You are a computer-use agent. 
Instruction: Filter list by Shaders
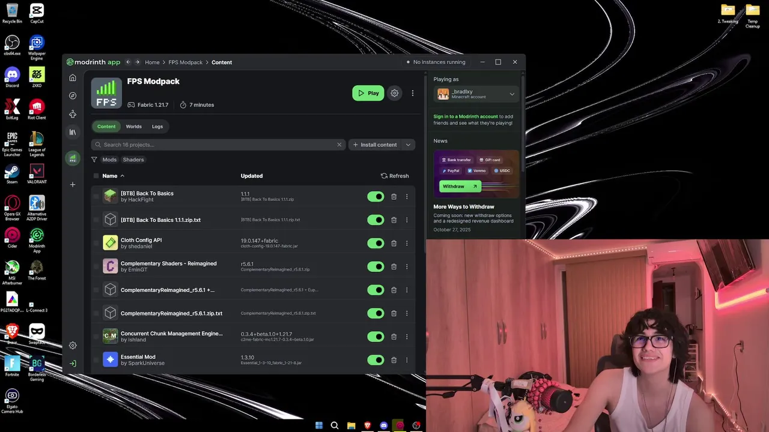pyautogui.click(x=133, y=160)
